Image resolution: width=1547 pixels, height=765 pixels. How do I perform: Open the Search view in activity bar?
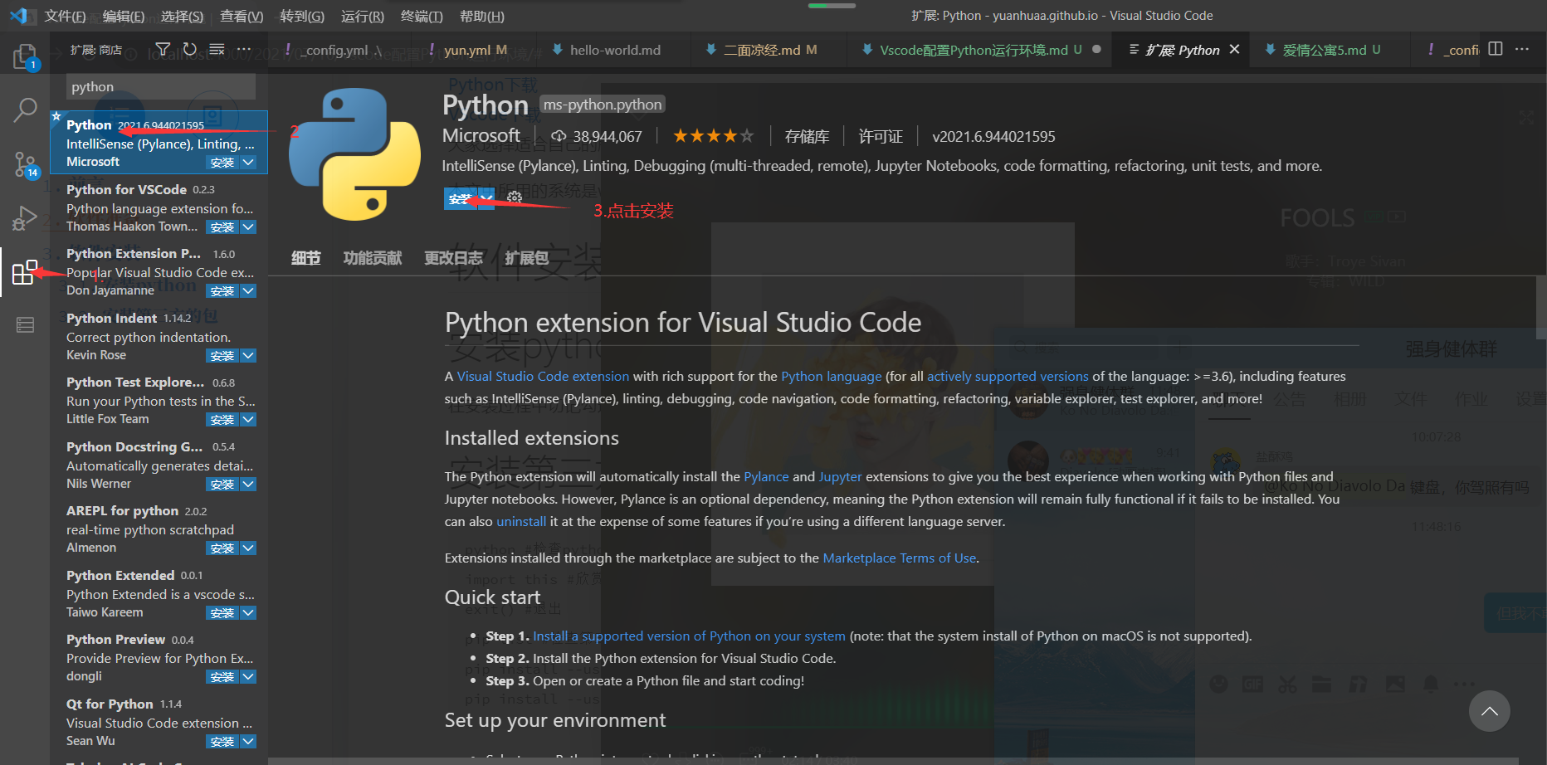pyautogui.click(x=25, y=110)
